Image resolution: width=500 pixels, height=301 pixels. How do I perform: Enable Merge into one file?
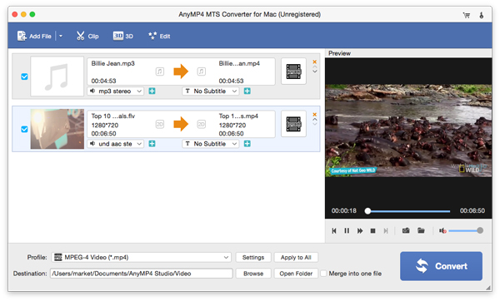coord(323,274)
